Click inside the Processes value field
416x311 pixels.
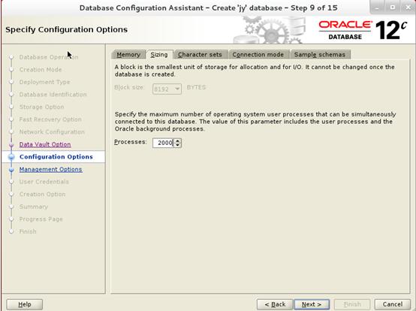[164, 143]
